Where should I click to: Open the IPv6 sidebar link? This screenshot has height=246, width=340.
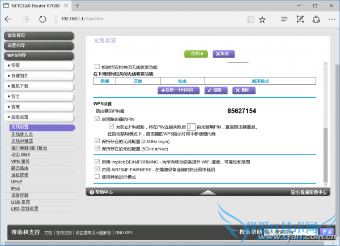(x=15, y=188)
